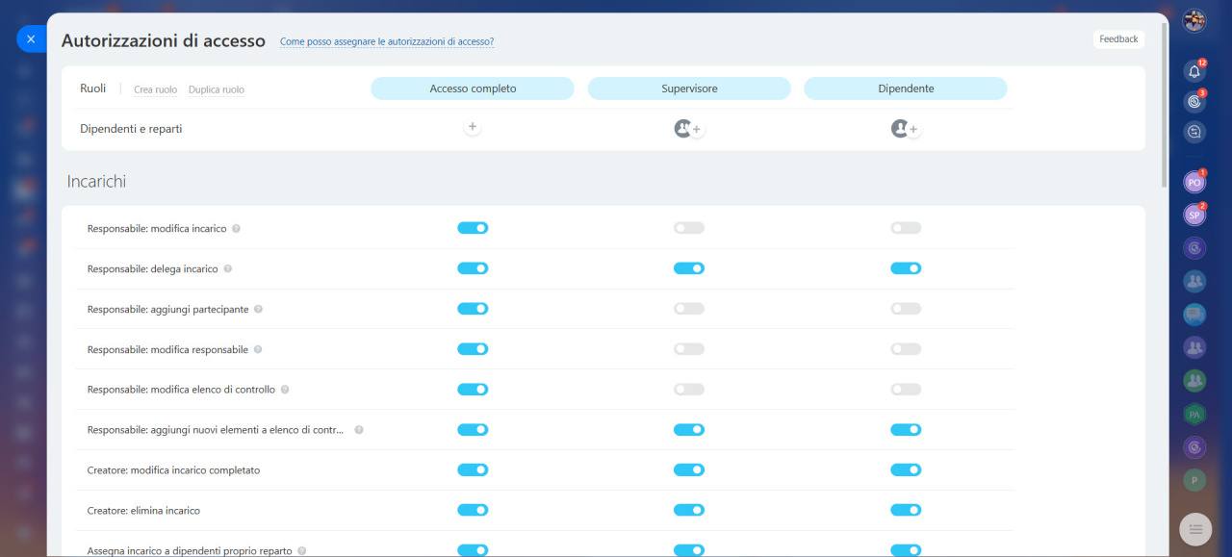Viewport: 1232px width, 557px height.
Task: Close the access permissions slider panel
Action: point(31,39)
